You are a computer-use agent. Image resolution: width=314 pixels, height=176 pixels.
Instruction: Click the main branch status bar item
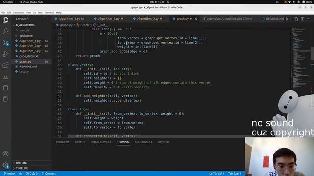pos(9,174)
